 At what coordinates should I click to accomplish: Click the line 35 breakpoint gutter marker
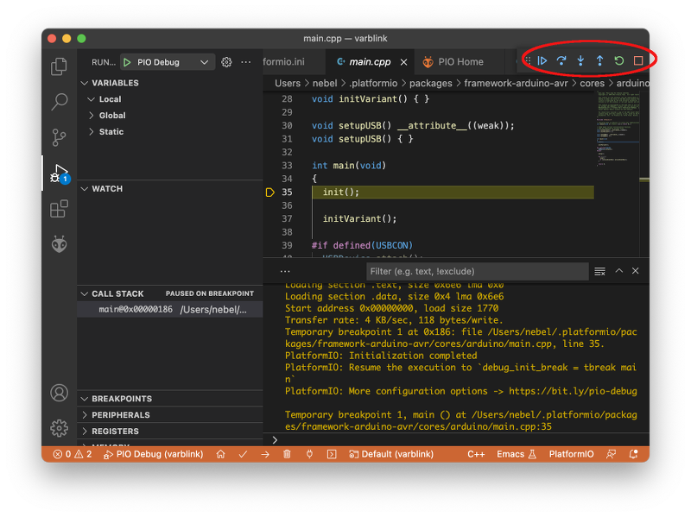[269, 192]
